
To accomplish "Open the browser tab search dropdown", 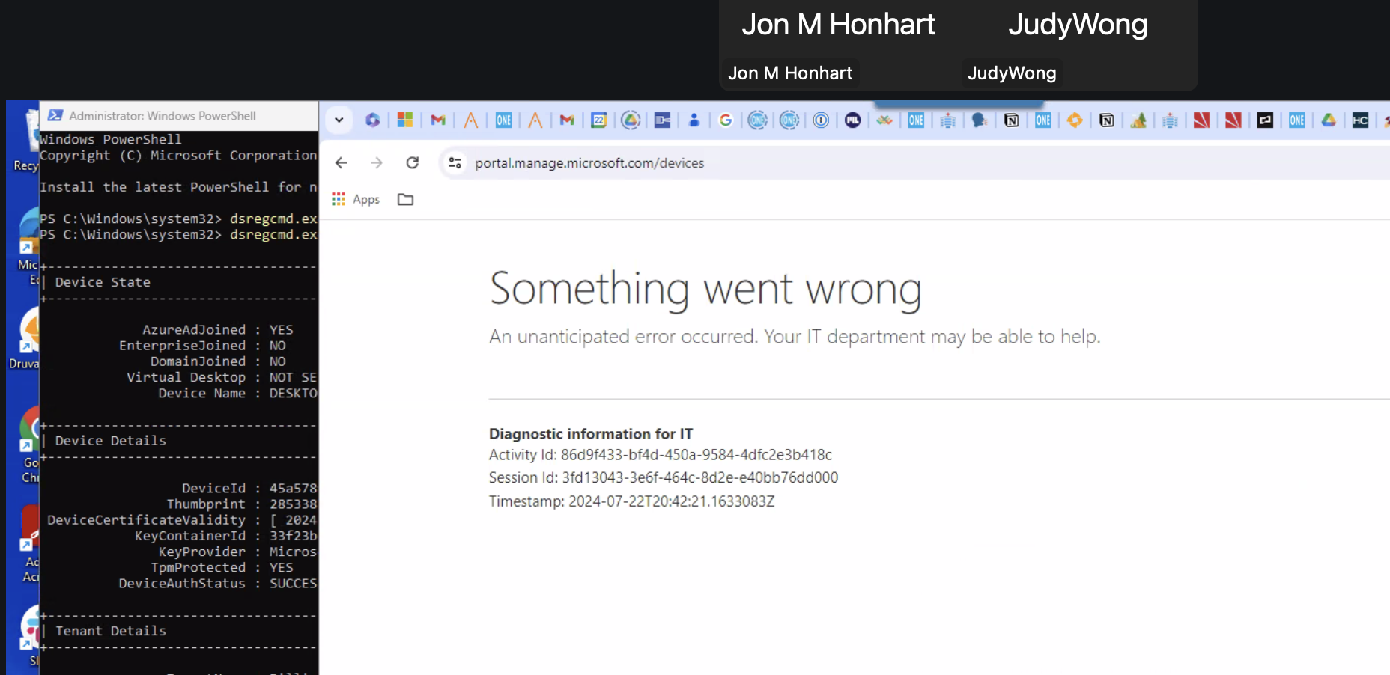I will tap(339, 120).
